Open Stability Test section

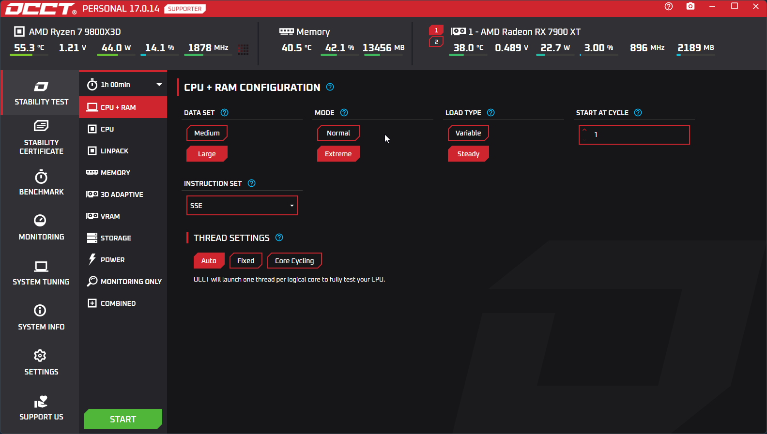click(x=41, y=93)
